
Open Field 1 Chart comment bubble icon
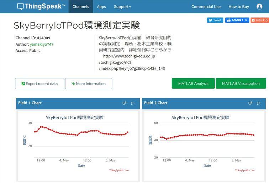[x=133, y=103]
